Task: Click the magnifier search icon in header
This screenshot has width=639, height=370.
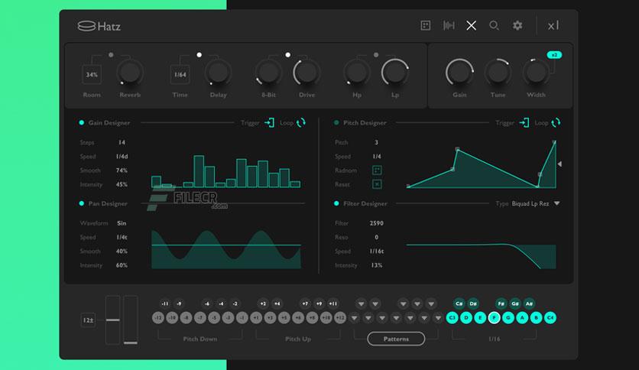Action: (x=494, y=26)
